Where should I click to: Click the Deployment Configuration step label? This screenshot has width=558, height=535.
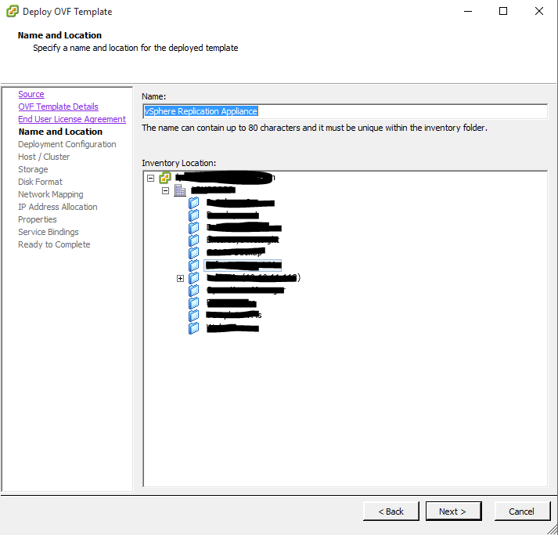point(67,144)
